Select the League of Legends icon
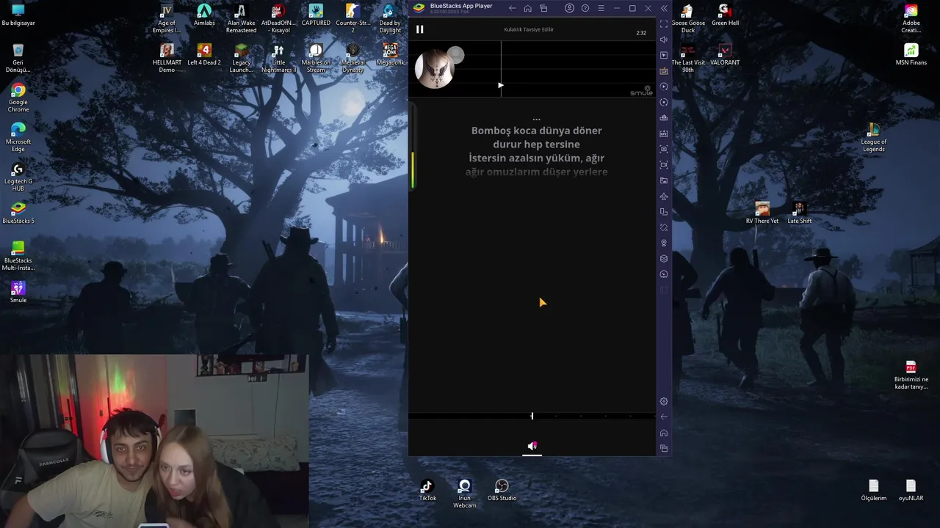The image size is (940, 528). [874, 137]
